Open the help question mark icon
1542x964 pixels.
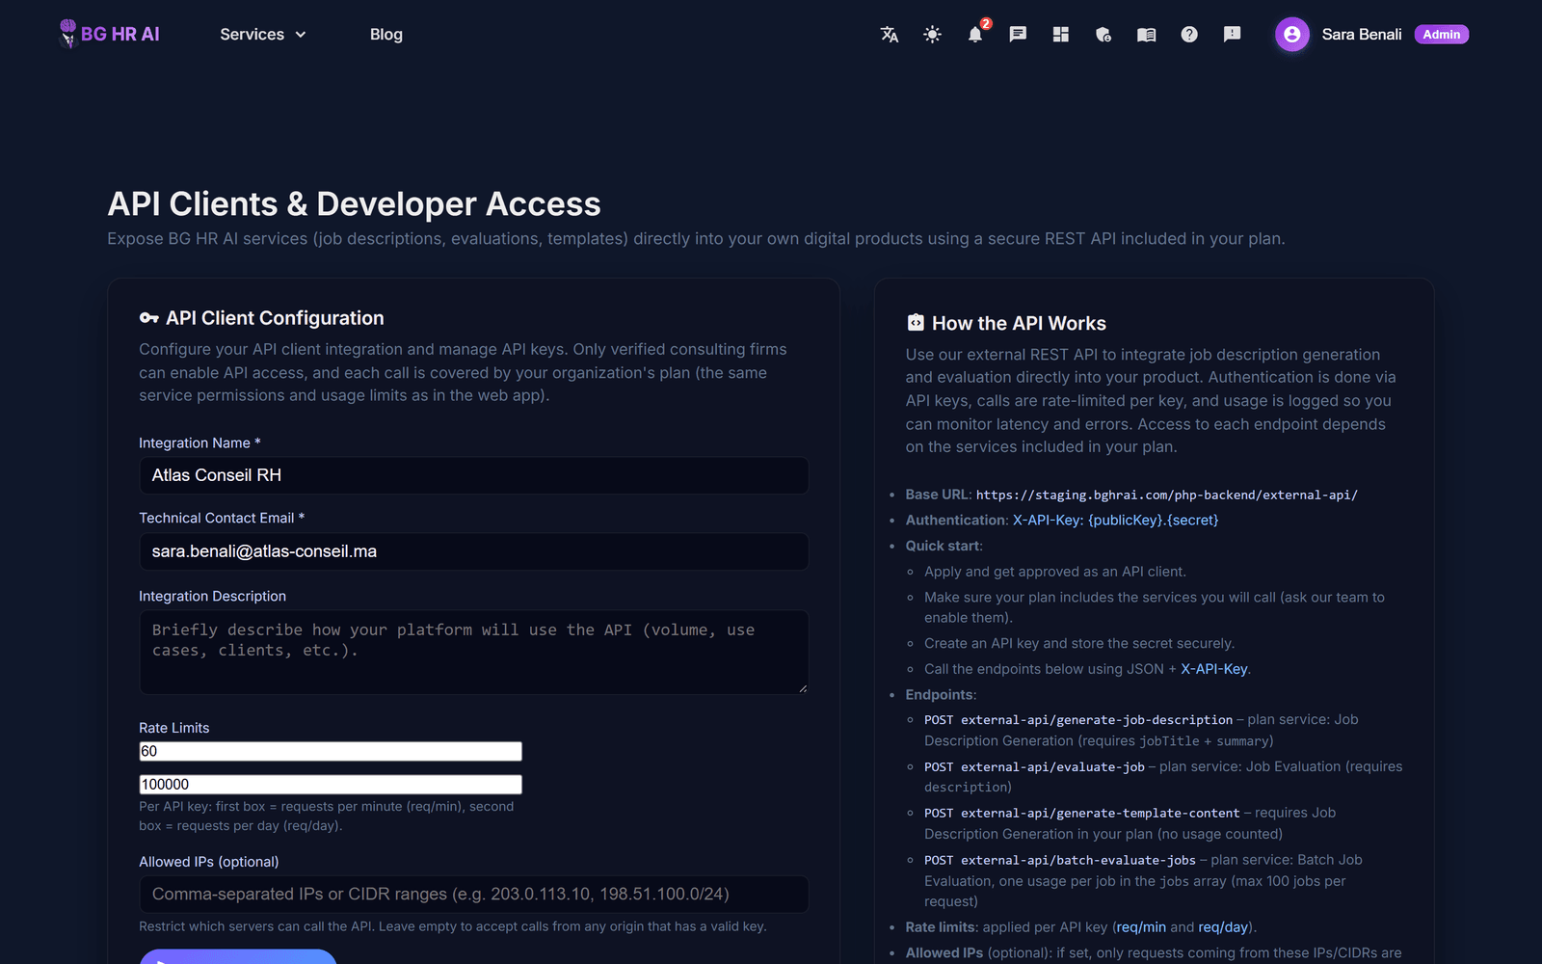pos(1189,35)
